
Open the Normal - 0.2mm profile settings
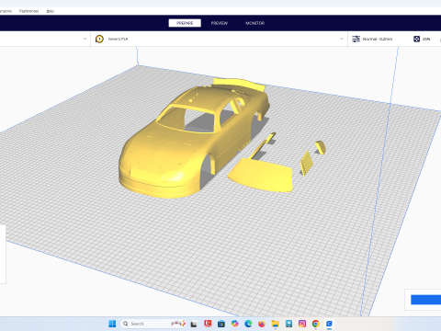pyautogui.click(x=378, y=39)
